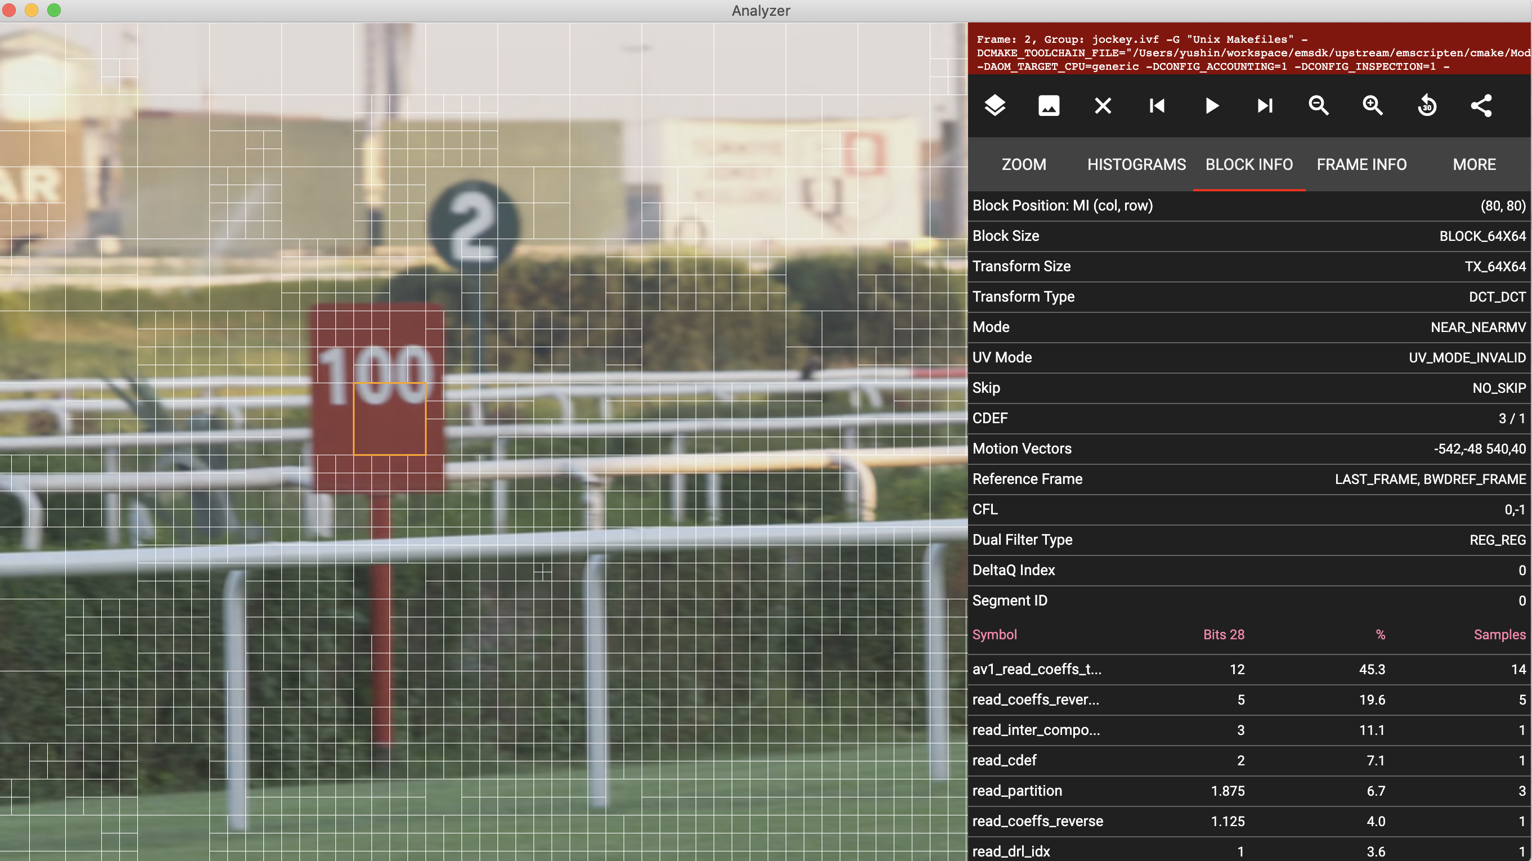This screenshot has height=861, width=1532.
Task: Switch to the ZOOM tab
Action: pyautogui.click(x=1024, y=165)
